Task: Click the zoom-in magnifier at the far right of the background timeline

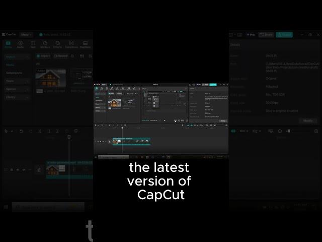Action: pyautogui.click(x=316, y=131)
